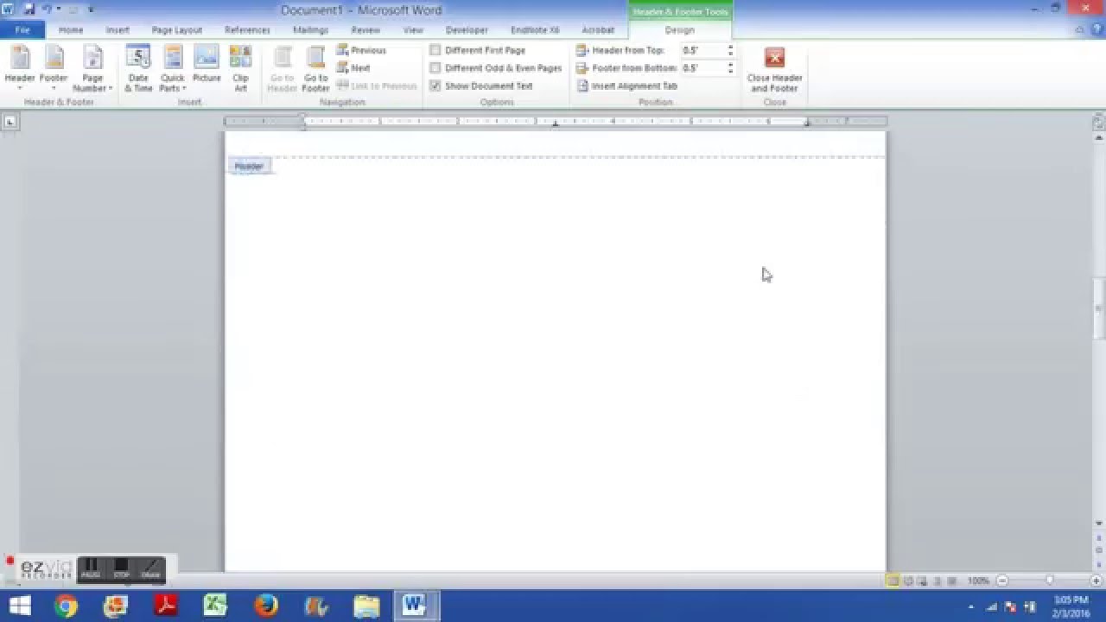Open Clip Art panel
The height and width of the screenshot is (622, 1106).
(x=240, y=68)
